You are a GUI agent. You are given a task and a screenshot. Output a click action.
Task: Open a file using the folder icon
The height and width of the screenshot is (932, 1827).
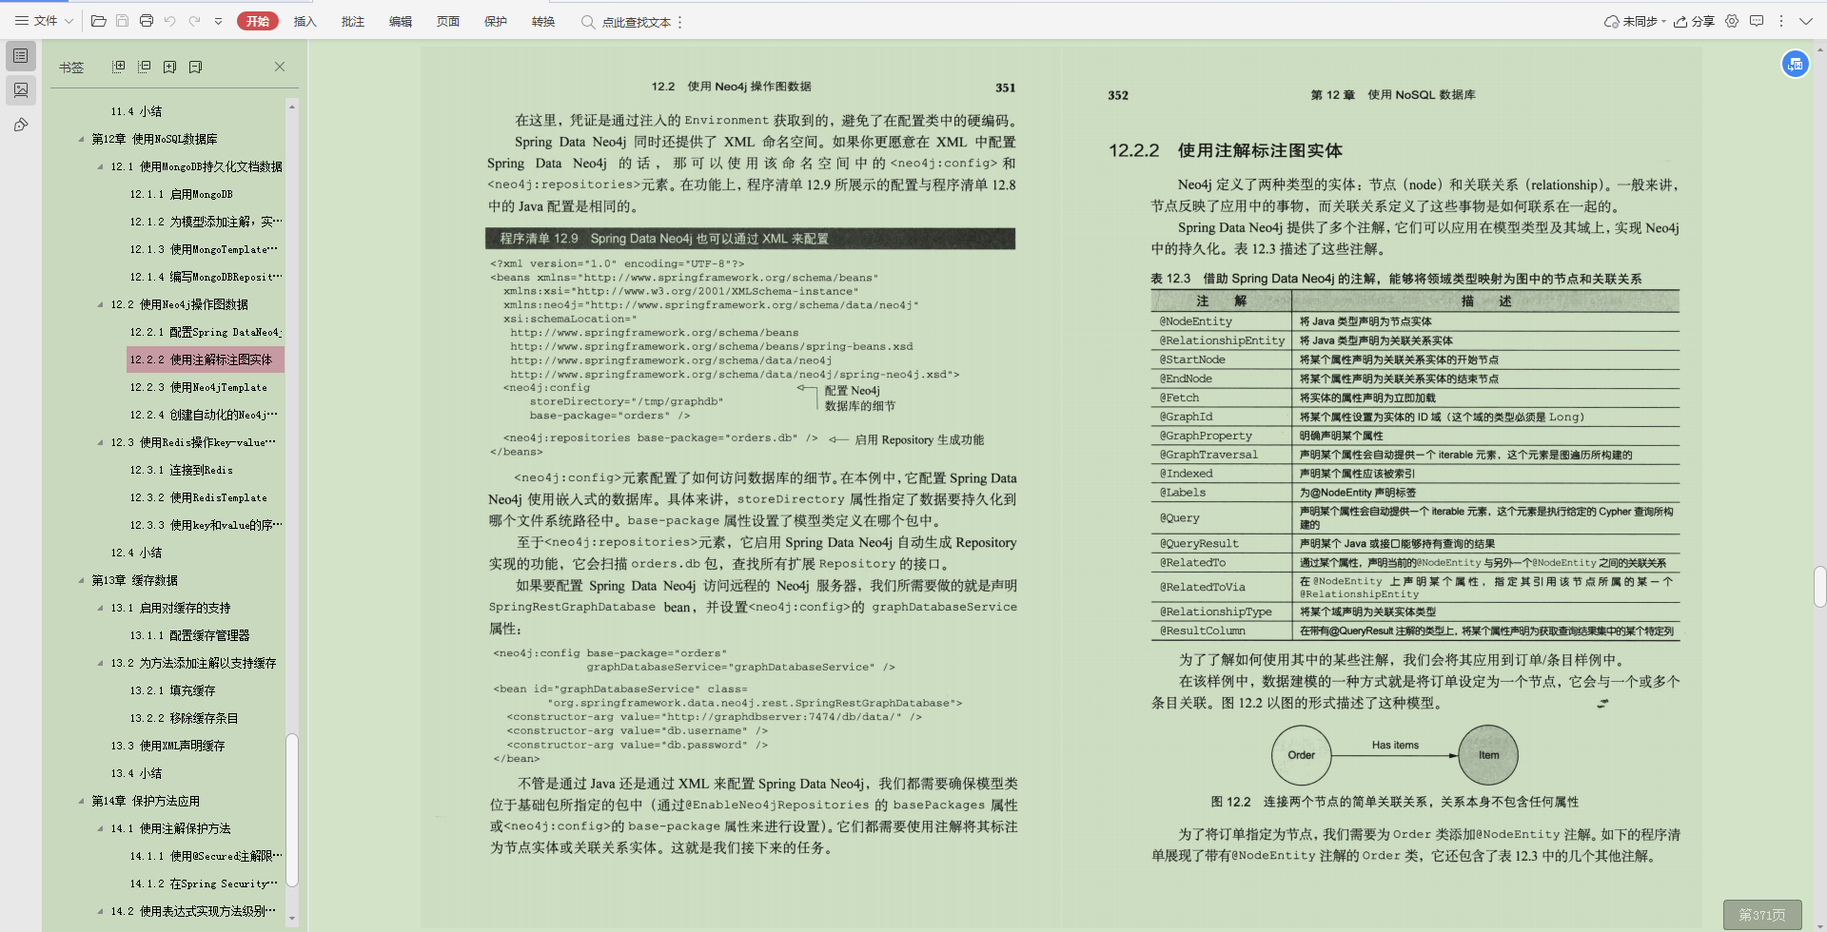(x=98, y=21)
